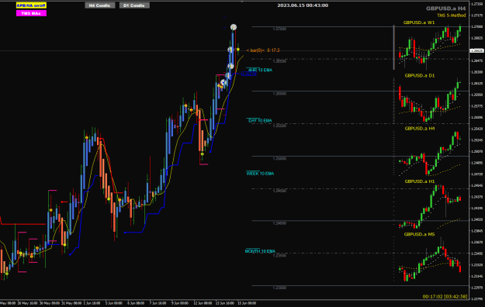The height and width of the screenshot is (307, 485).
Task: Click 1.26300 on the price scale
Action: coord(477,72)
